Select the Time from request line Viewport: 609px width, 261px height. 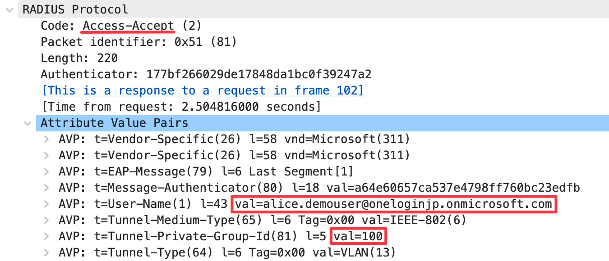coord(181,107)
